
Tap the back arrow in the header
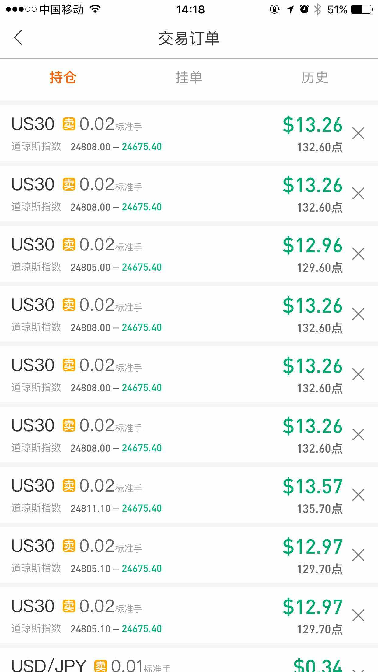point(18,38)
